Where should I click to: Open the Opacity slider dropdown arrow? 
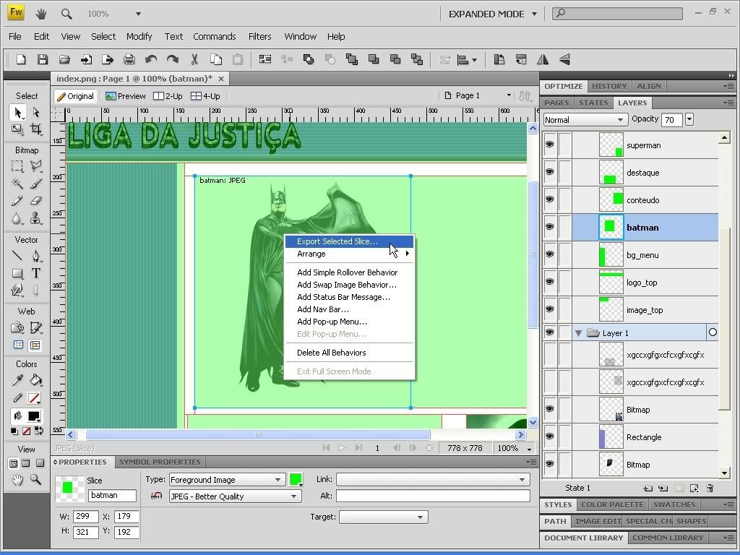tap(689, 119)
